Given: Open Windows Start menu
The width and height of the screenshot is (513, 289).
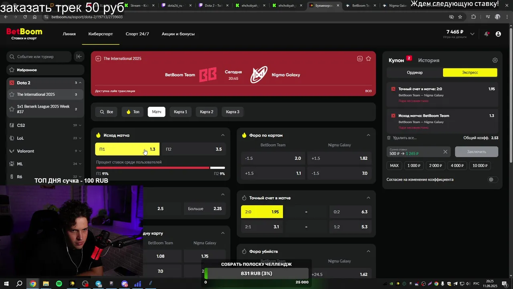Looking at the screenshot, I should 6,284.
